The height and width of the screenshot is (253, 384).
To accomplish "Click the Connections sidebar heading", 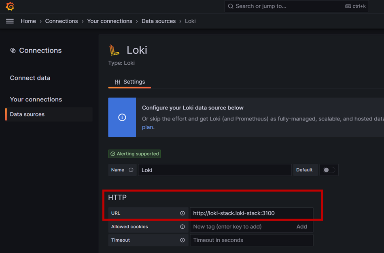I will click(40, 51).
